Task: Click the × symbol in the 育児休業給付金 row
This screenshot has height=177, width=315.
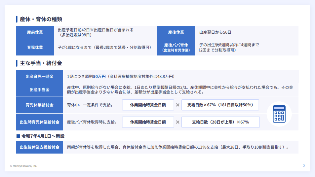Action: click(177, 105)
